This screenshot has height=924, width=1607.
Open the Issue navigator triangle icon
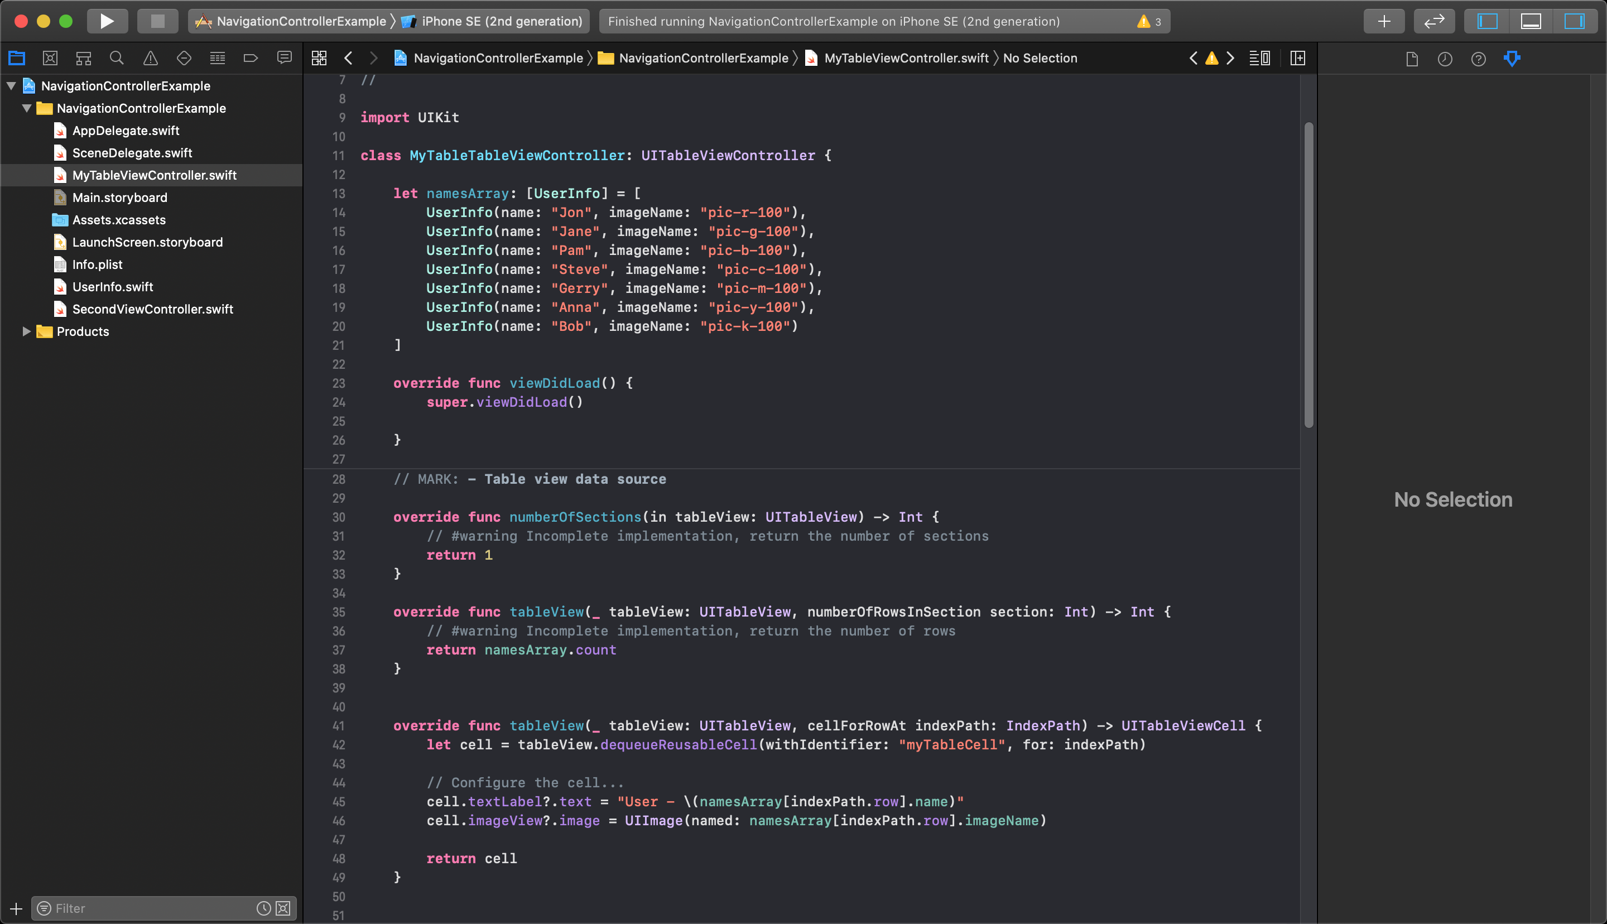pyautogui.click(x=150, y=59)
